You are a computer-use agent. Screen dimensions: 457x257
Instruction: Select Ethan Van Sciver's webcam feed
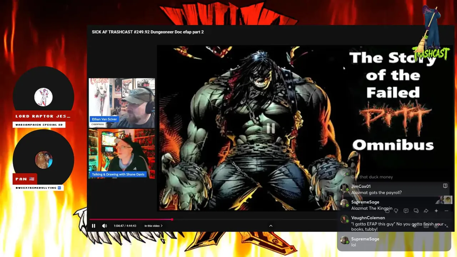tap(122, 103)
